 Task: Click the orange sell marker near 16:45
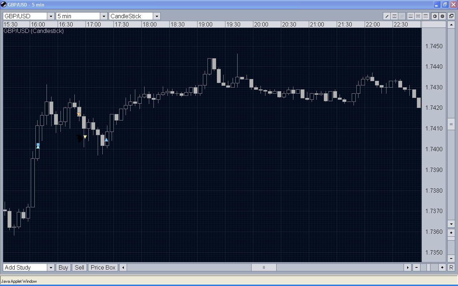point(79,114)
